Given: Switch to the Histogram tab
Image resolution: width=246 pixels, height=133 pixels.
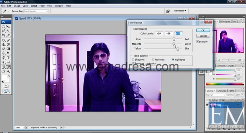Looking at the screenshot, I should coord(225,21).
